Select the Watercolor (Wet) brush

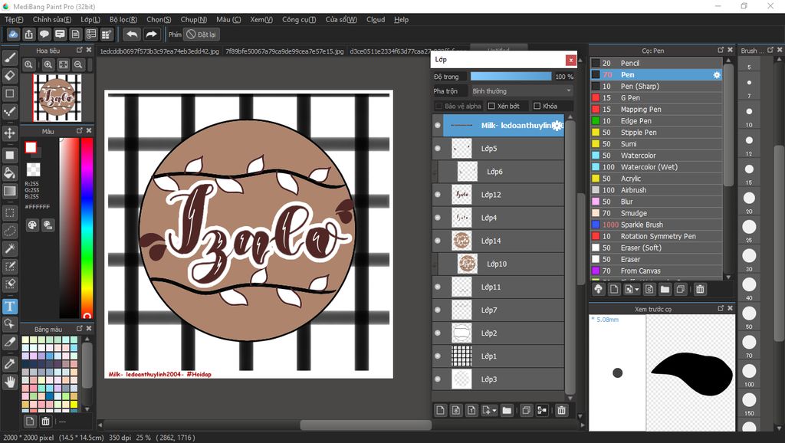[x=656, y=166]
